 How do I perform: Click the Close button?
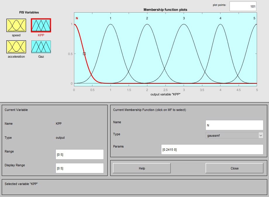pos(234,168)
